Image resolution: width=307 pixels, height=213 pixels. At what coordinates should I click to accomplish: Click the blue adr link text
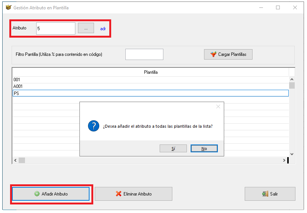[x=103, y=29]
